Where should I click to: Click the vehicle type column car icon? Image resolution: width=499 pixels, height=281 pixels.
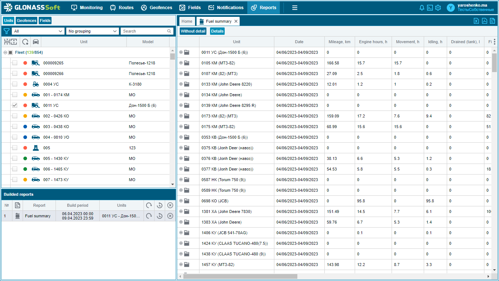tap(36, 42)
